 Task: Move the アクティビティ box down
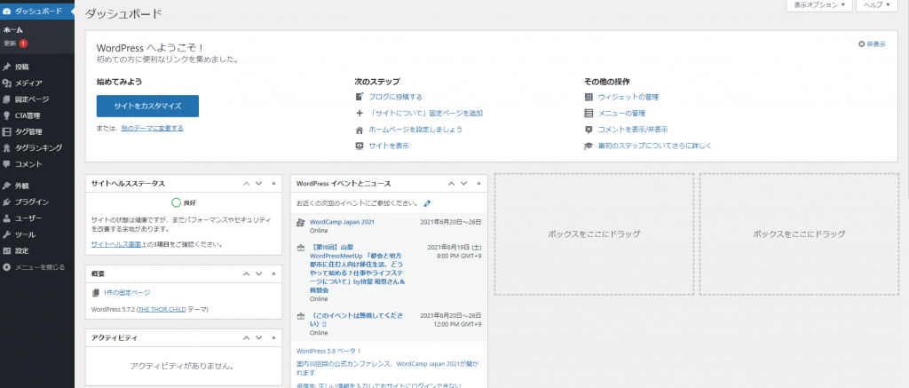[x=259, y=337]
